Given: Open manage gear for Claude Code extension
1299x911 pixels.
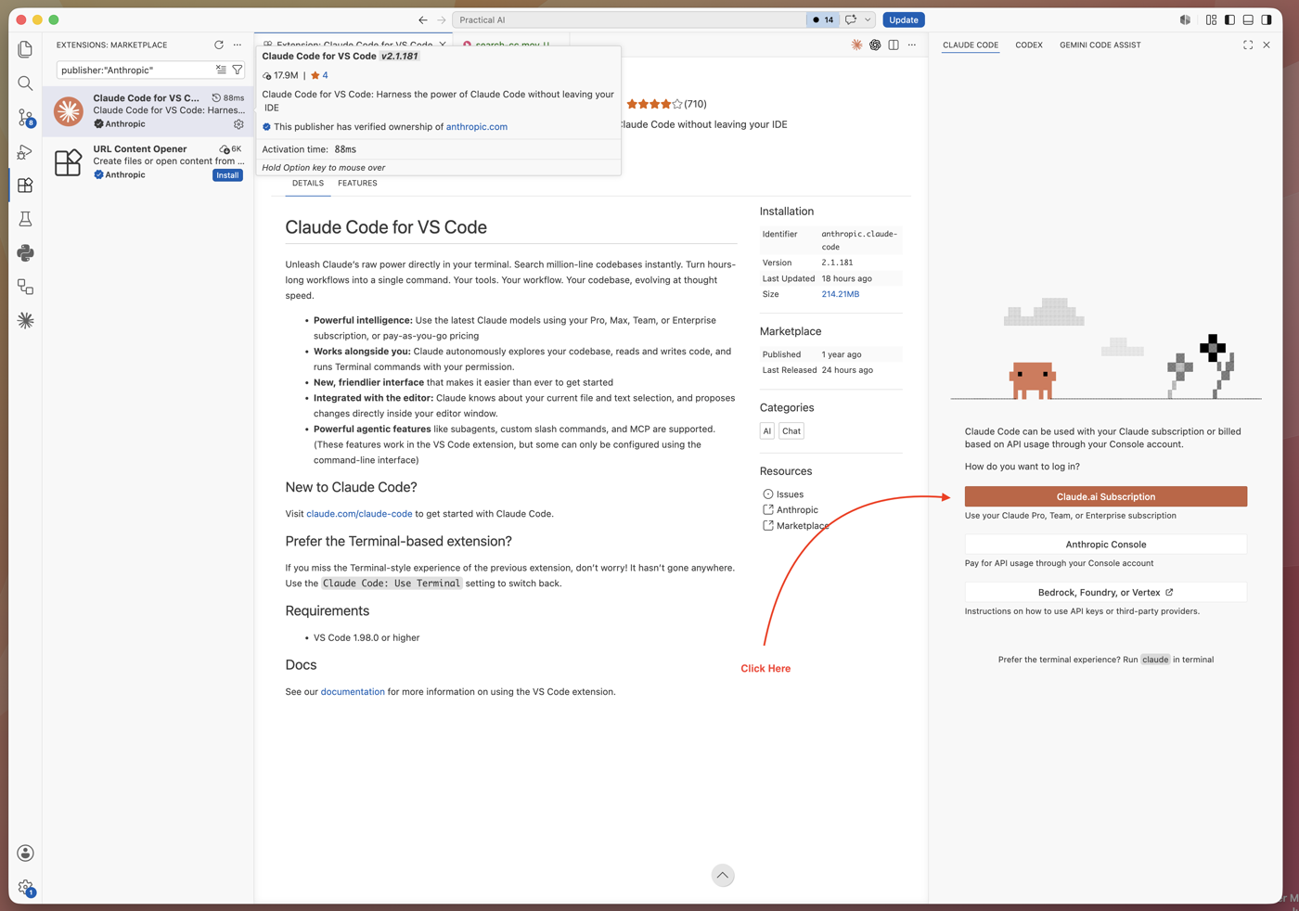Looking at the screenshot, I should point(238,124).
